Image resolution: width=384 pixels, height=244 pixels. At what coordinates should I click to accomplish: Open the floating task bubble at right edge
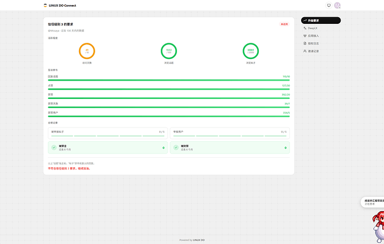point(372,202)
